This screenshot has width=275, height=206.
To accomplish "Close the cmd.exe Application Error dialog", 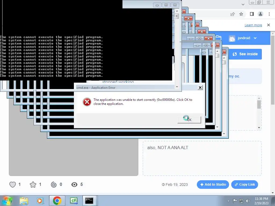I will pyautogui.click(x=200, y=87).
